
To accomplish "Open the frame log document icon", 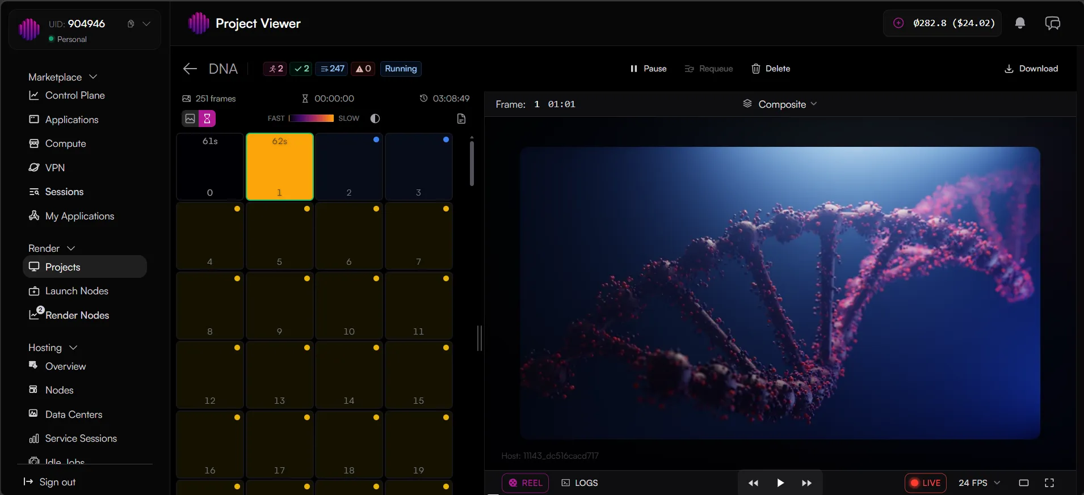I will pos(461,119).
